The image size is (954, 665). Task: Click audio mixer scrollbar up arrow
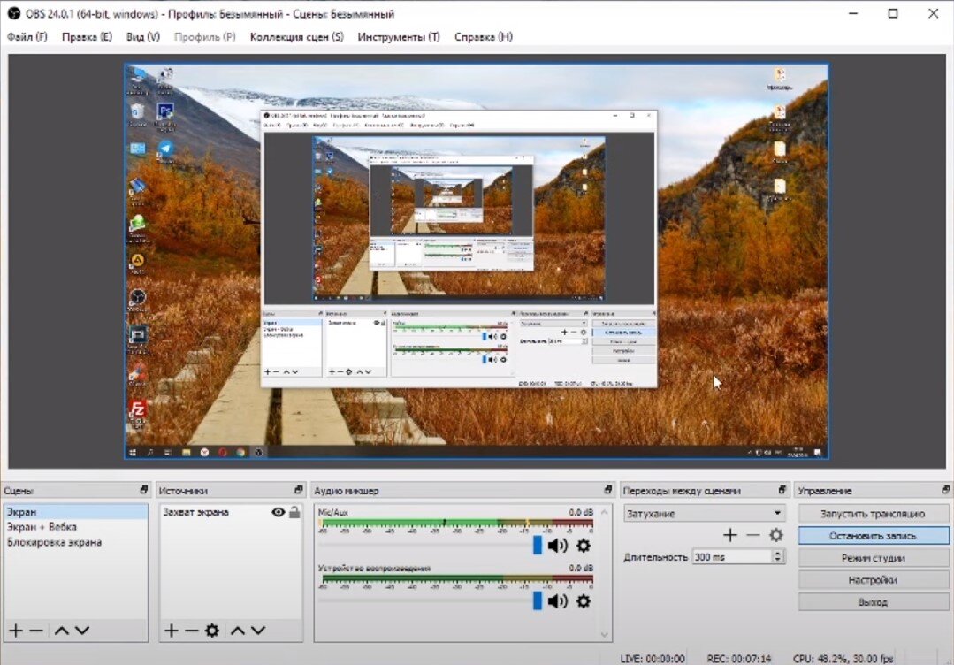coord(604,512)
